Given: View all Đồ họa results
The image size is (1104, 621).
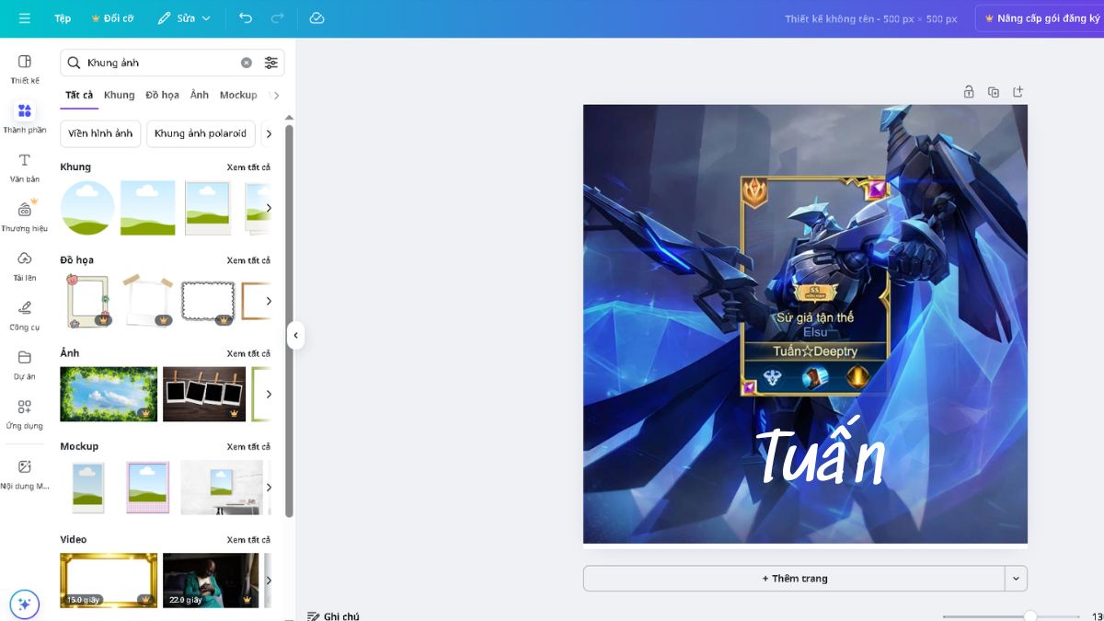Looking at the screenshot, I should click(x=248, y=260).
